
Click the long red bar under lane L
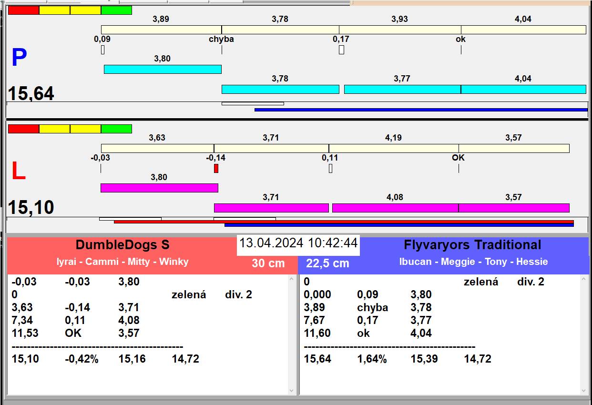coord(344,222)
